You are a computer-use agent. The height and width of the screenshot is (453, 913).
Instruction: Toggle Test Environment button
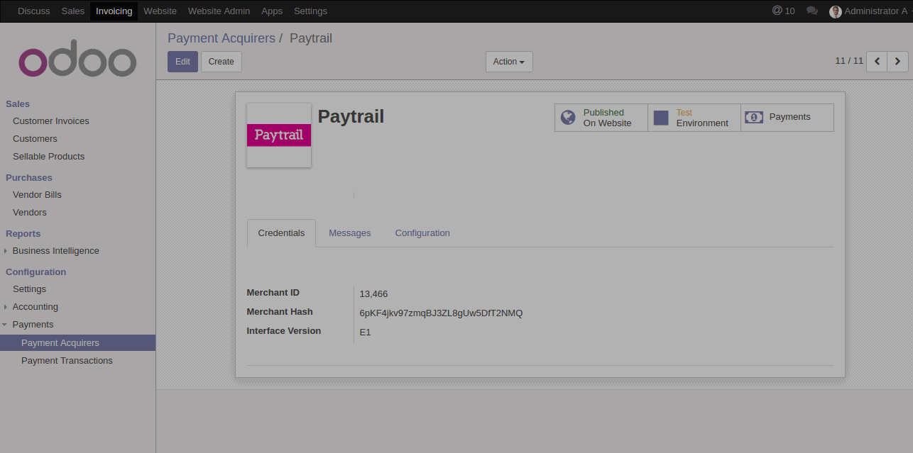pyautogui.click(x=694, y=118)
